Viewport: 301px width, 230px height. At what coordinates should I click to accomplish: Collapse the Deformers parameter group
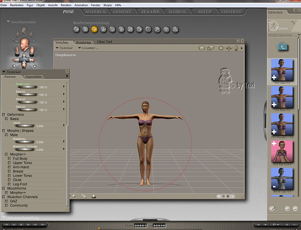tap(3, 114)
